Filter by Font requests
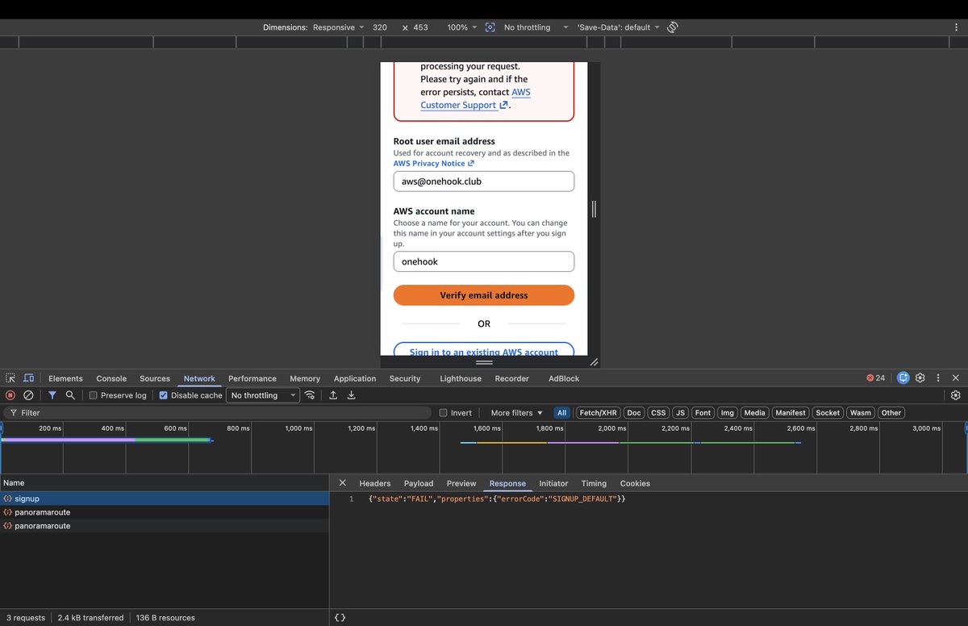This screenshot has height=626, width=968. click(703, 412)
